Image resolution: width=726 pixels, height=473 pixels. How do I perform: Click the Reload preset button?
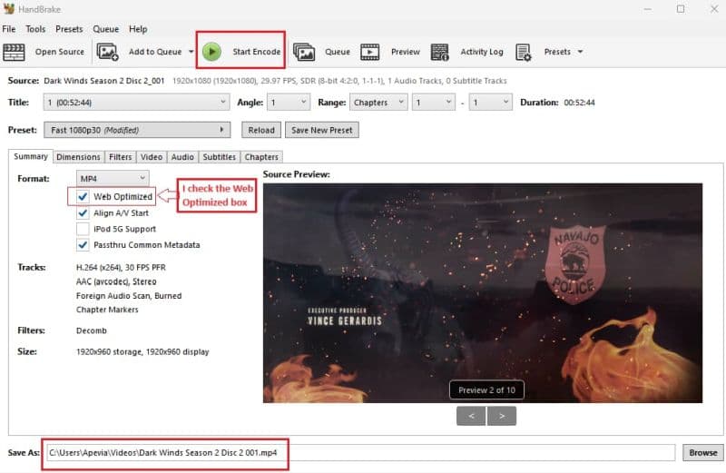(261, 130)
